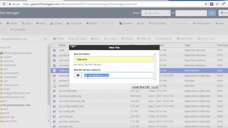Click the home icon in the New File dialog

click(78, 75)
